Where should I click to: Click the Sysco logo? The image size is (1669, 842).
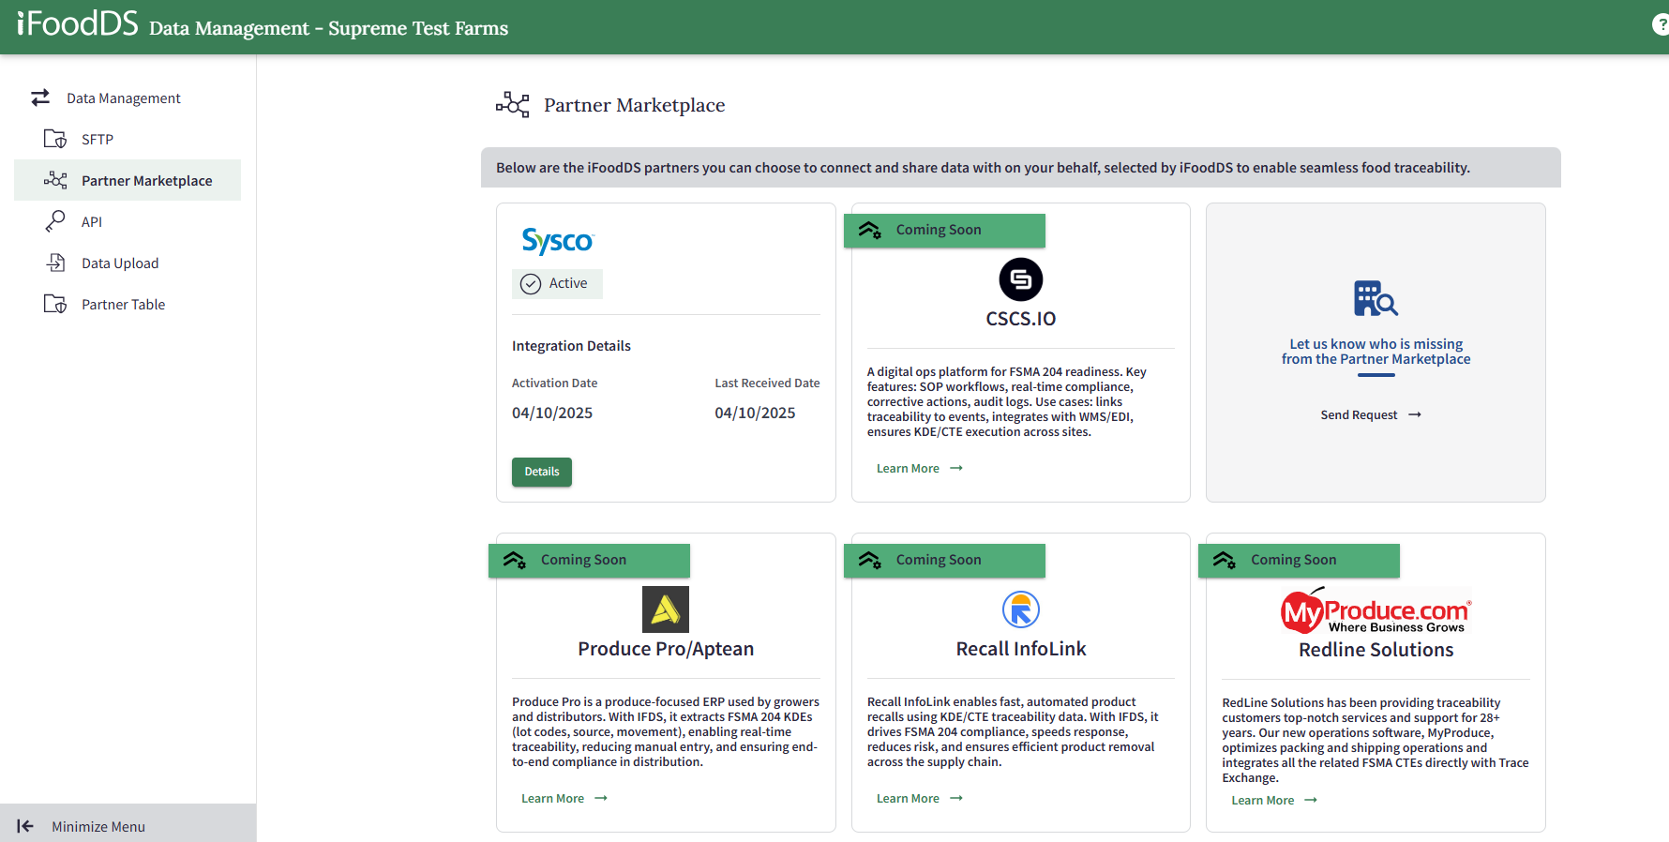(558, 241)
